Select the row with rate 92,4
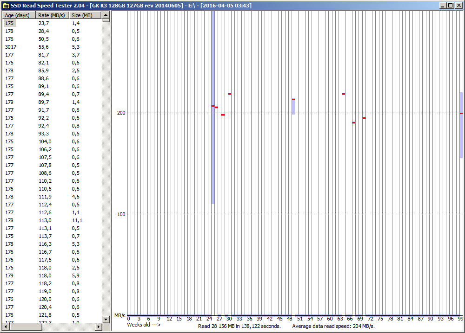 click(52, 126)
